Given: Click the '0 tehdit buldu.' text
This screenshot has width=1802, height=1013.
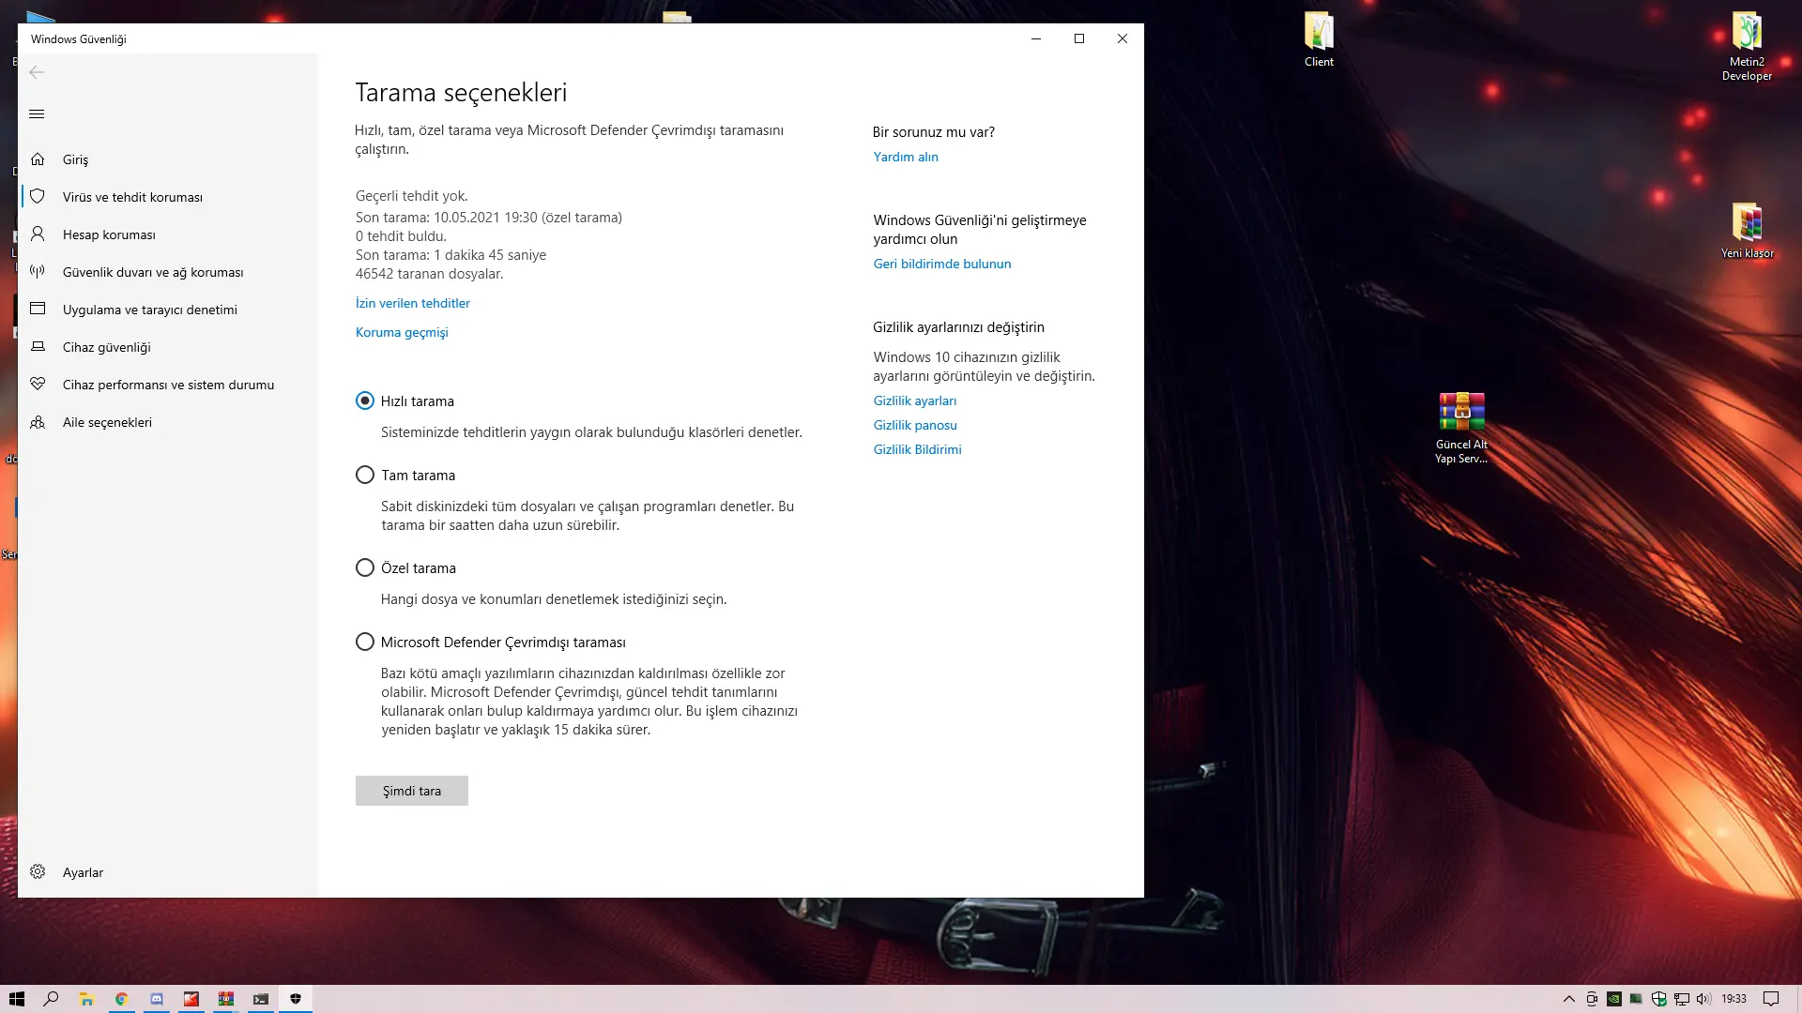Looking at the screenshot, I should (x=401, y=236).
